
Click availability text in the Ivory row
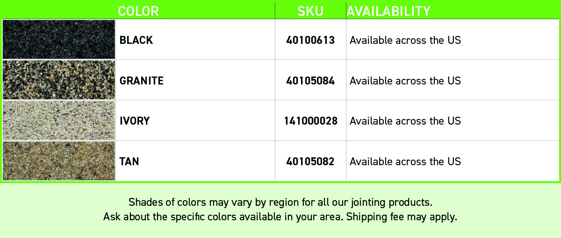(x=405, y=121)
